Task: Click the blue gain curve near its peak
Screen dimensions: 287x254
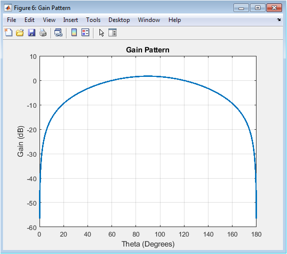Action: pos(148,76)
